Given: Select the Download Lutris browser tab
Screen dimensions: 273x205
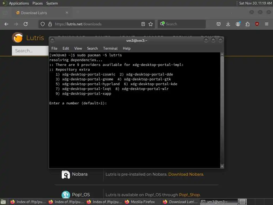Looking at the screenshot, I should click(42, 13).
